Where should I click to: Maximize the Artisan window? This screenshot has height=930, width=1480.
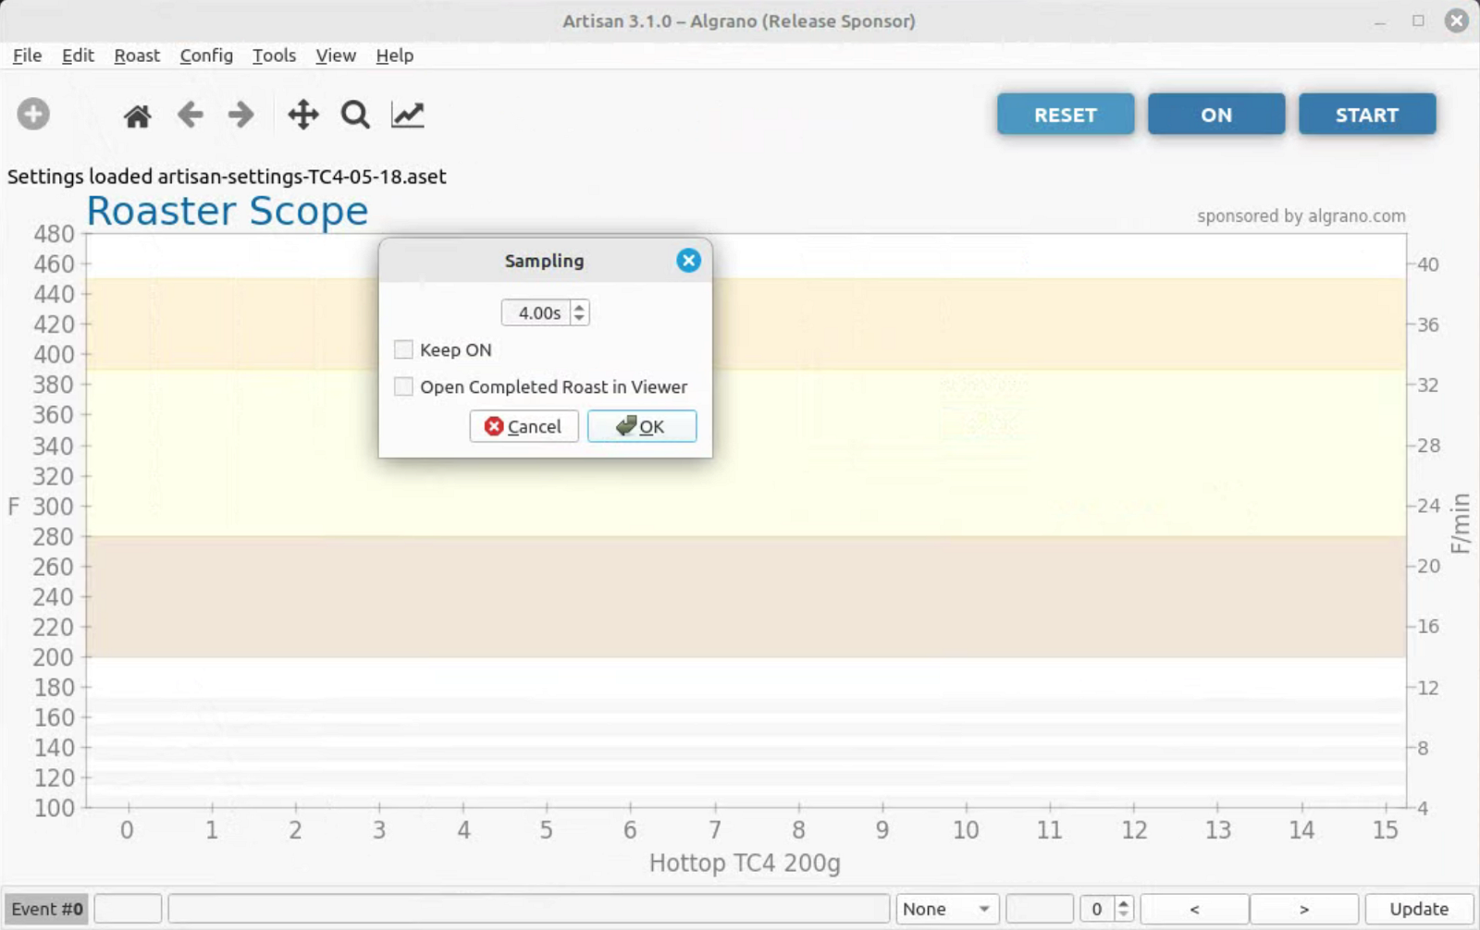(1418, 20)
